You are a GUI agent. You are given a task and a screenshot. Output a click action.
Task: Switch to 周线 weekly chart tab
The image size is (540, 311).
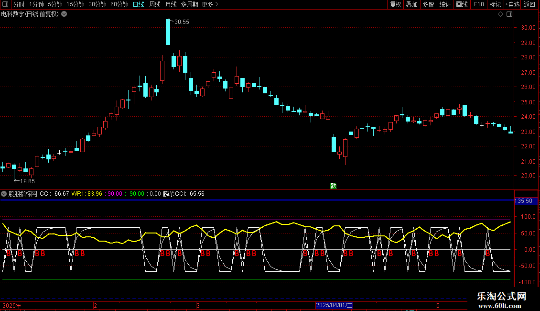[x=155, y=5]
